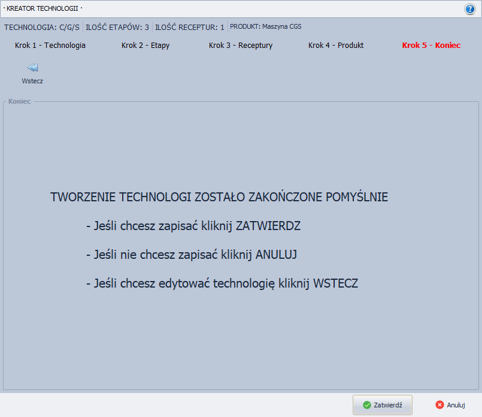The width and height of the screenshot is (482, 417).
Task: Click the PRODUKT: Maszyna CGS label
Action: 266,27
